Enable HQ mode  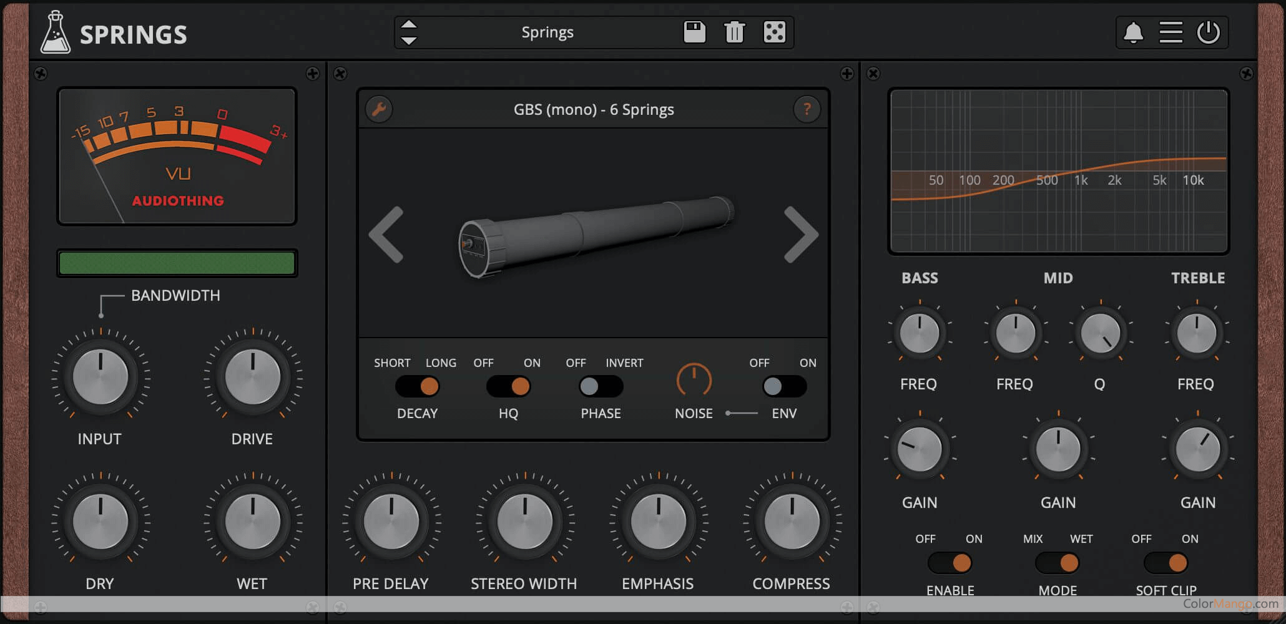509,387
